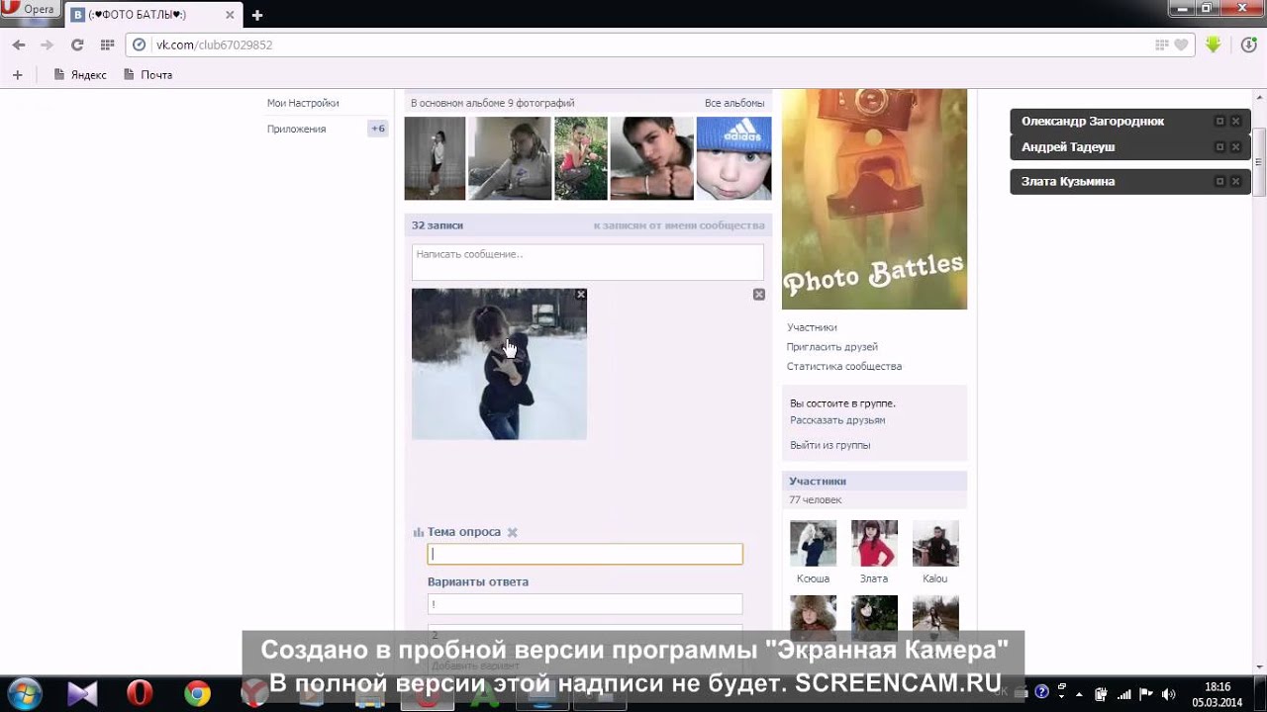The width and height of the screenshot is (1267, 712).
Task: Open the Speed Dial grid
Action: [107, 44]
